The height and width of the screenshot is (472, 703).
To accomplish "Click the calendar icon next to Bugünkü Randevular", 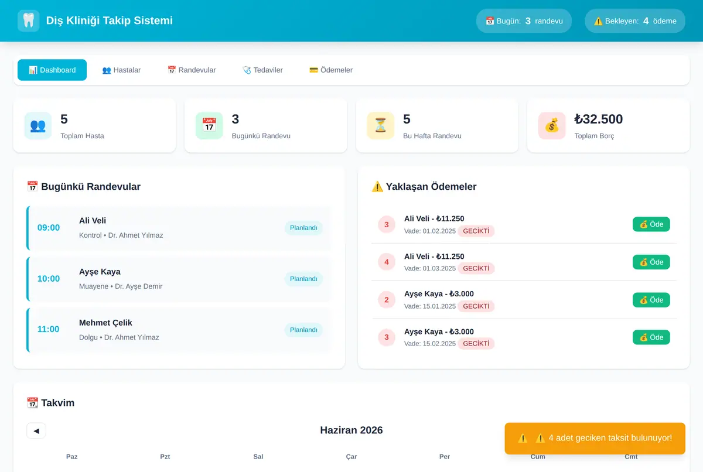I will [x=33, y=187].
